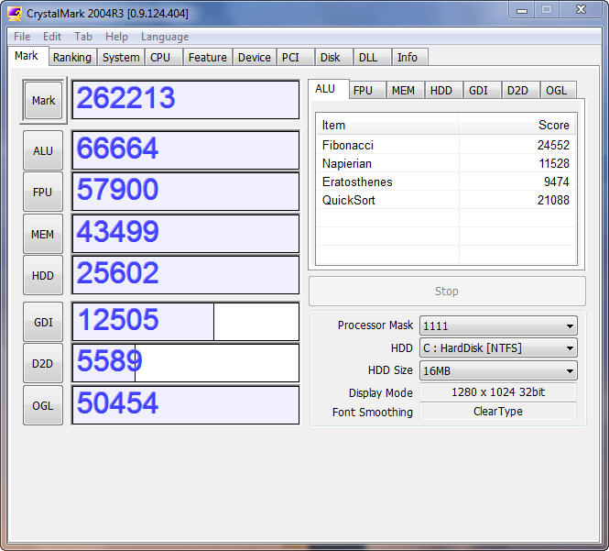The height and width of the screenshot is (551, 609).
Task: Open the Help menu
Action: 116,37
